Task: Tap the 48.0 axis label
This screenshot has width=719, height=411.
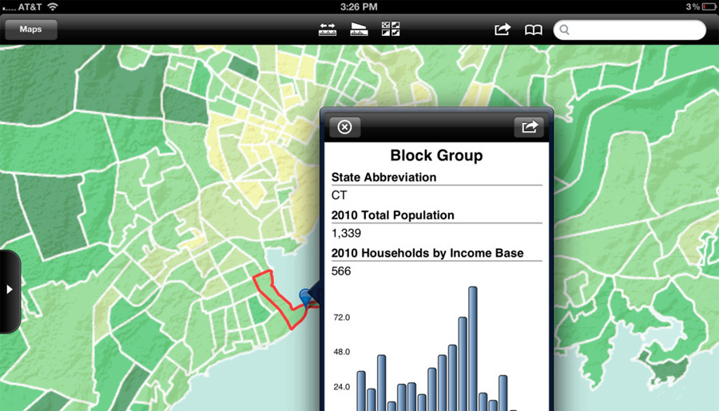Action: [342, 352]
